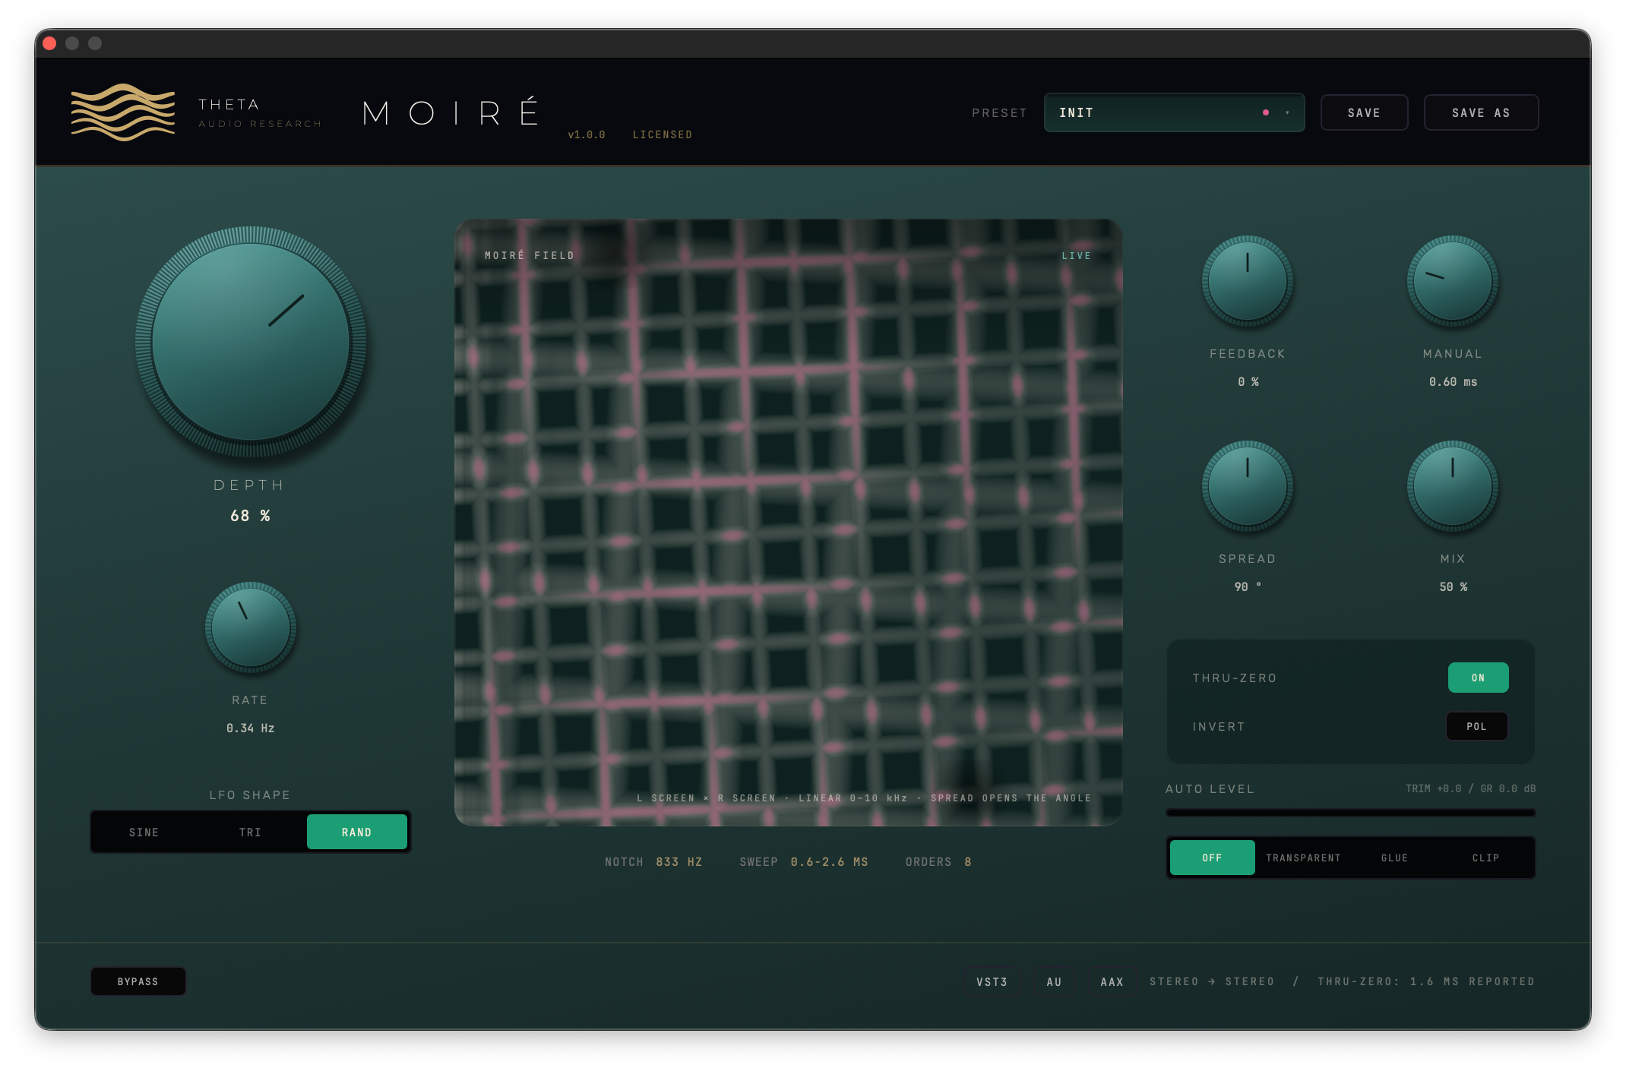The image size is (1626, 1071).
Task: Save the current preset
Action: pyautogui.click(x=1364, y=112)
